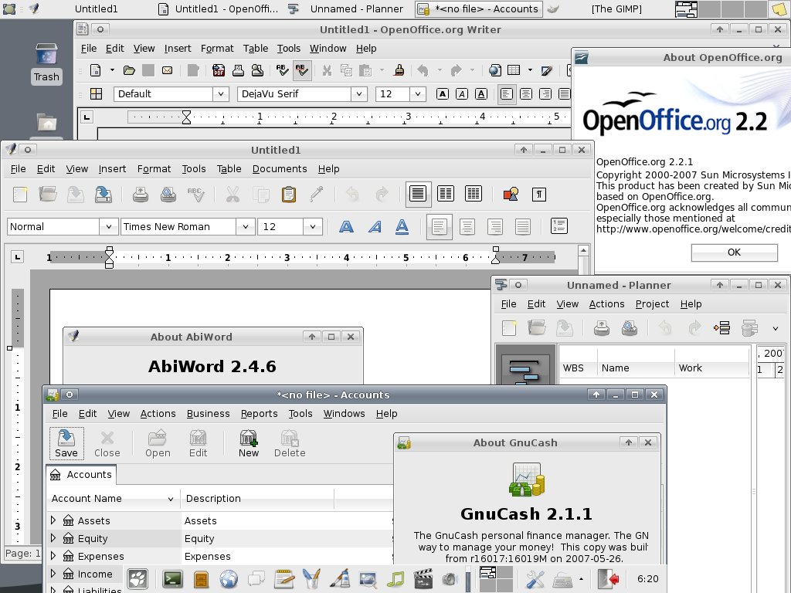This screenshot has width=791, height=593.
Task: Click the envelope e-mail icon in OpenOffice Writer
Action: 168,70
